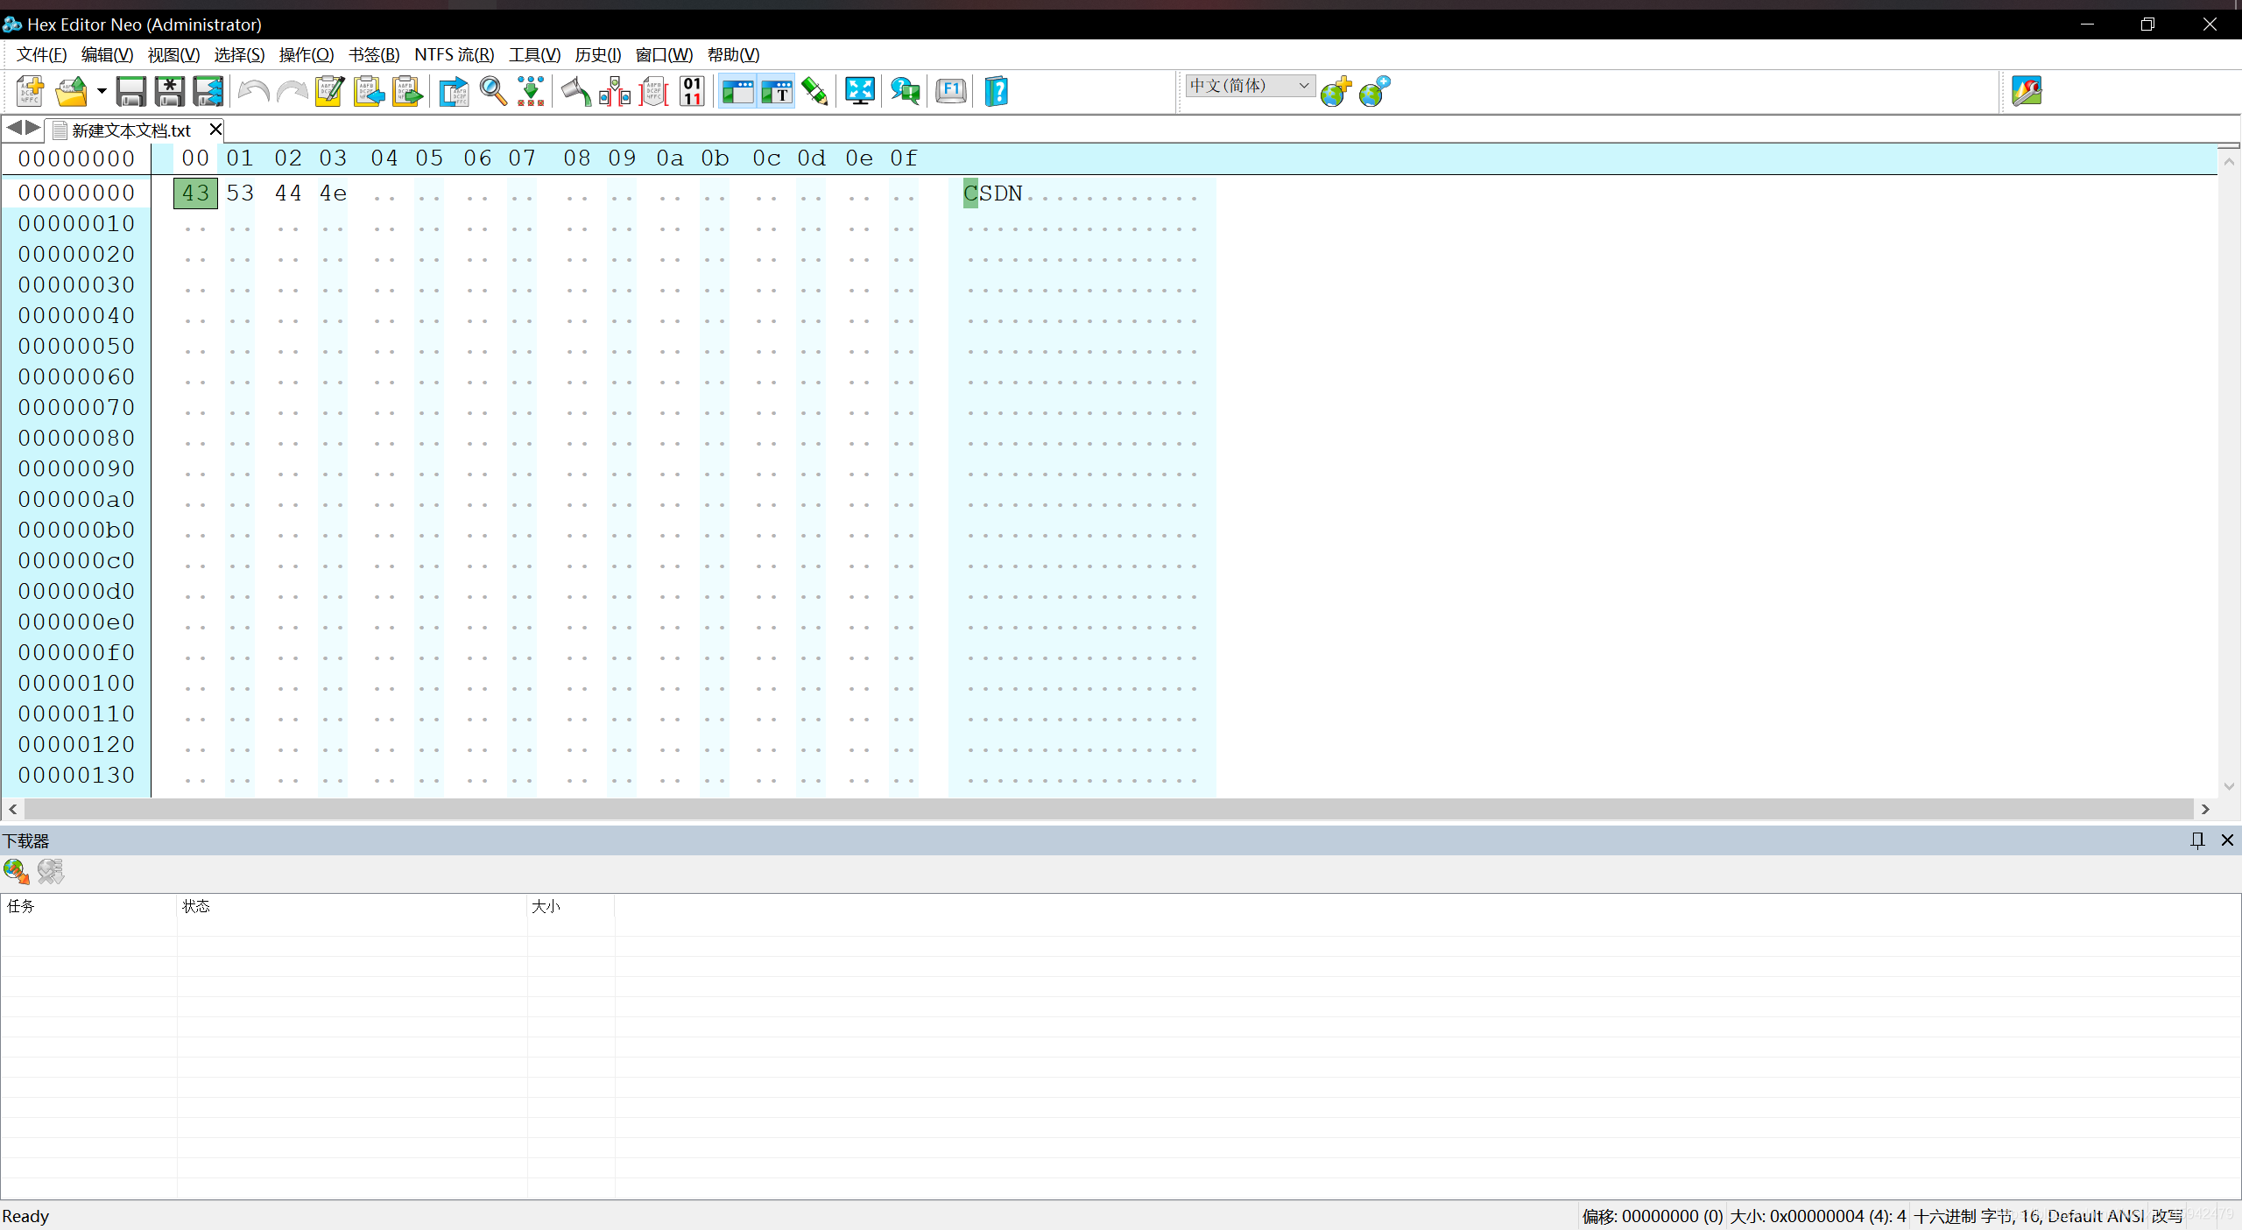Click the 01 11 binary icon
Viewport: 2242px width, 1230px height.
click(692, 91)
